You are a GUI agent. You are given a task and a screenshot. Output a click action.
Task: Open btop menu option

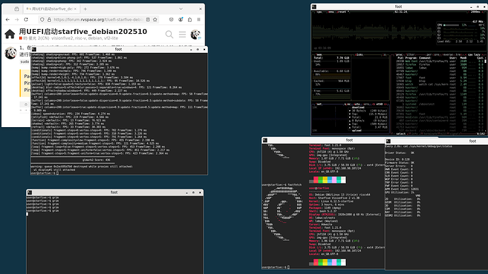tap(330, 12)
